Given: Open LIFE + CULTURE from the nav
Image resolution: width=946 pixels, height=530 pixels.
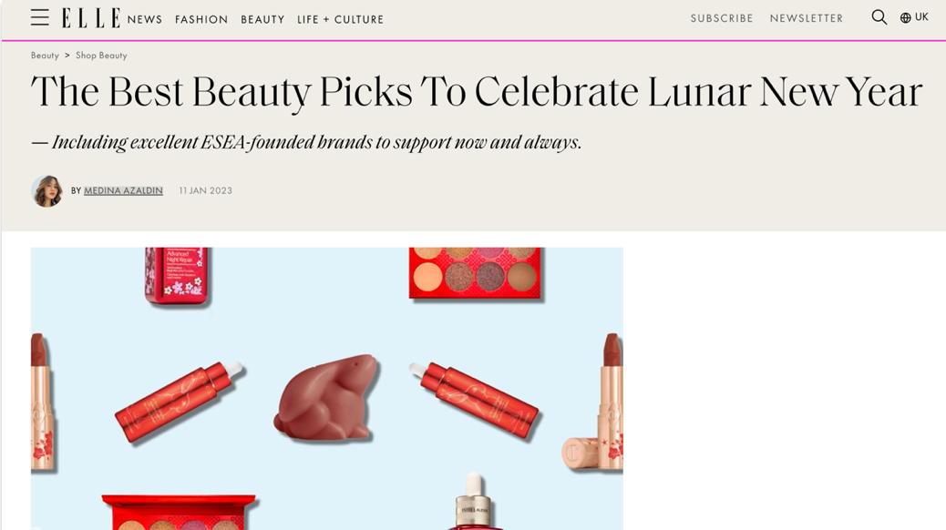Looking at the screenshot, I should (x=340, y=19).
